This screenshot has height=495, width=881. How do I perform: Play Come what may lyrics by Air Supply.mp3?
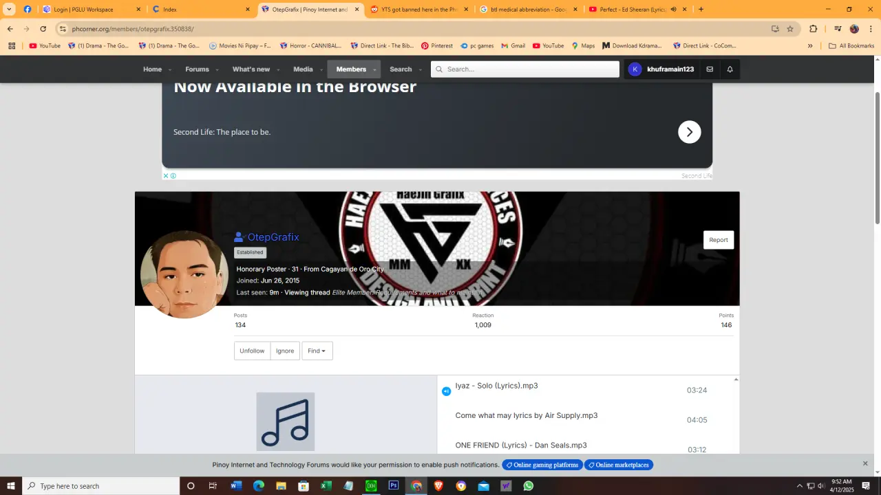pyautogui.click(x=527, y=416)
